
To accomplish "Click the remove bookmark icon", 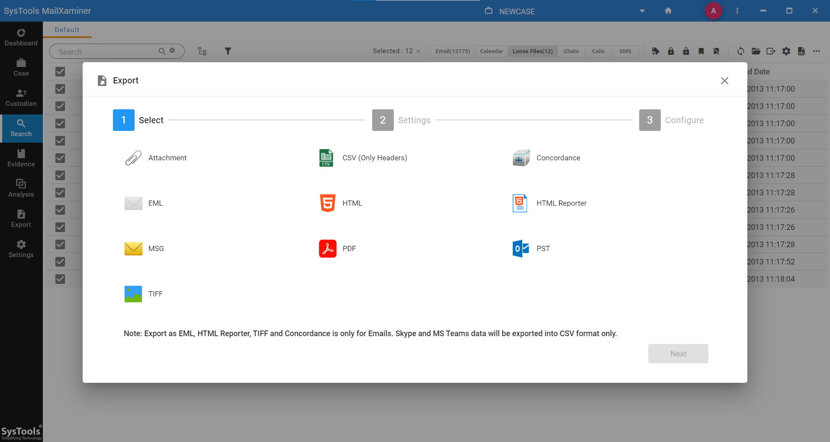I will click(x=716, y=51).
